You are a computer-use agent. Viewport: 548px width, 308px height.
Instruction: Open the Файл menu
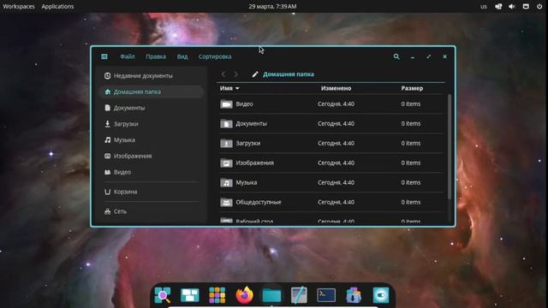point(128,56)
